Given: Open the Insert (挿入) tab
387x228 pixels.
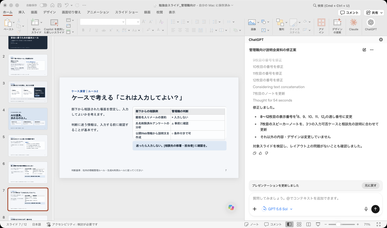Looking at the screenshot, I should 22,12.
